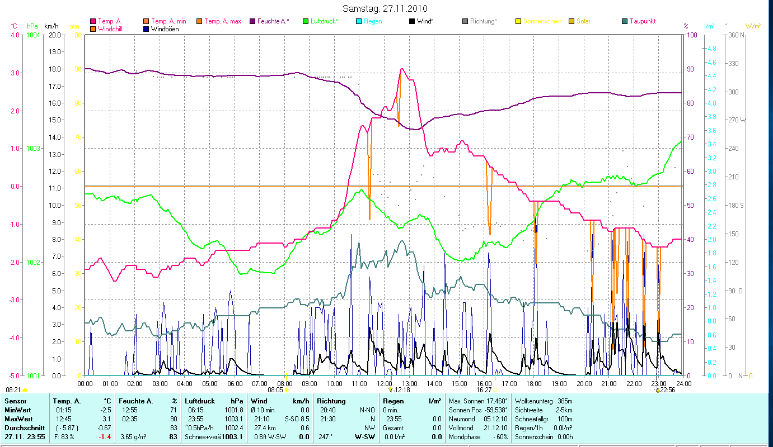
Task: Click the 'Luftdruck' table column header
Action: 201,401
